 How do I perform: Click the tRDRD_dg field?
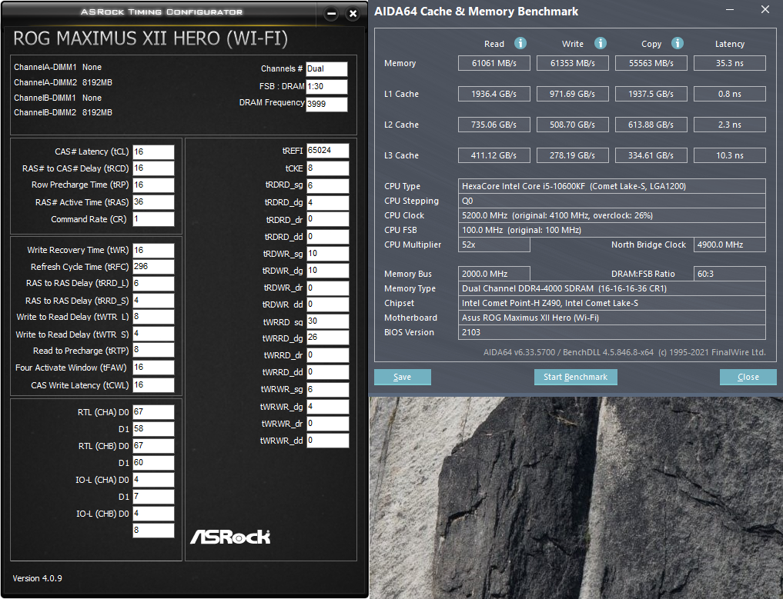click(x=327, y=202)
